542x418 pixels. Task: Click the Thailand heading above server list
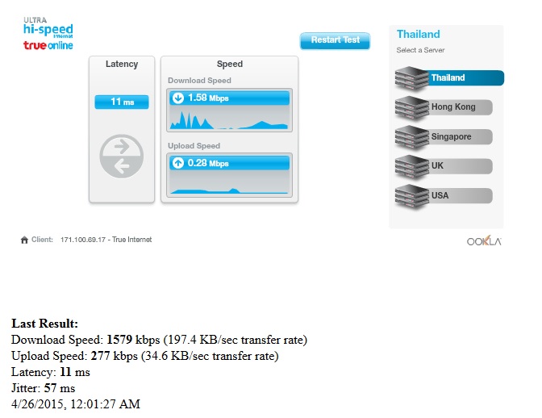click(419, 34)
